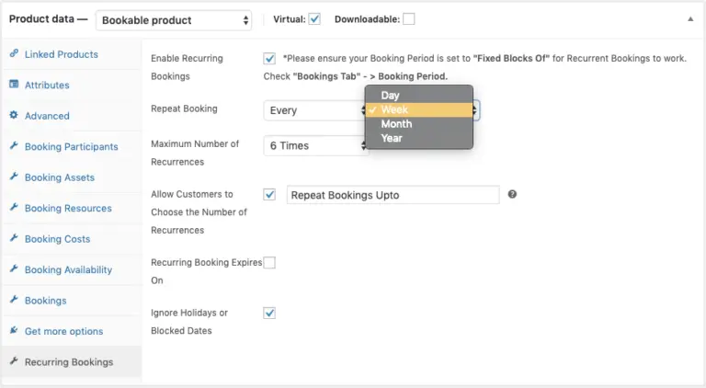Switch to the Booking Resources tab
The image size is (706, 388).
point(68,208)
